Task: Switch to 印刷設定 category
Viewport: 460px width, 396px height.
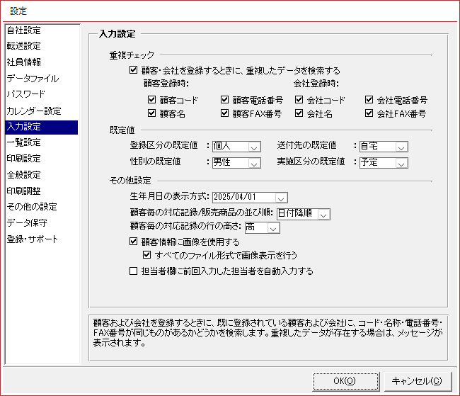Action: [24, 159]
